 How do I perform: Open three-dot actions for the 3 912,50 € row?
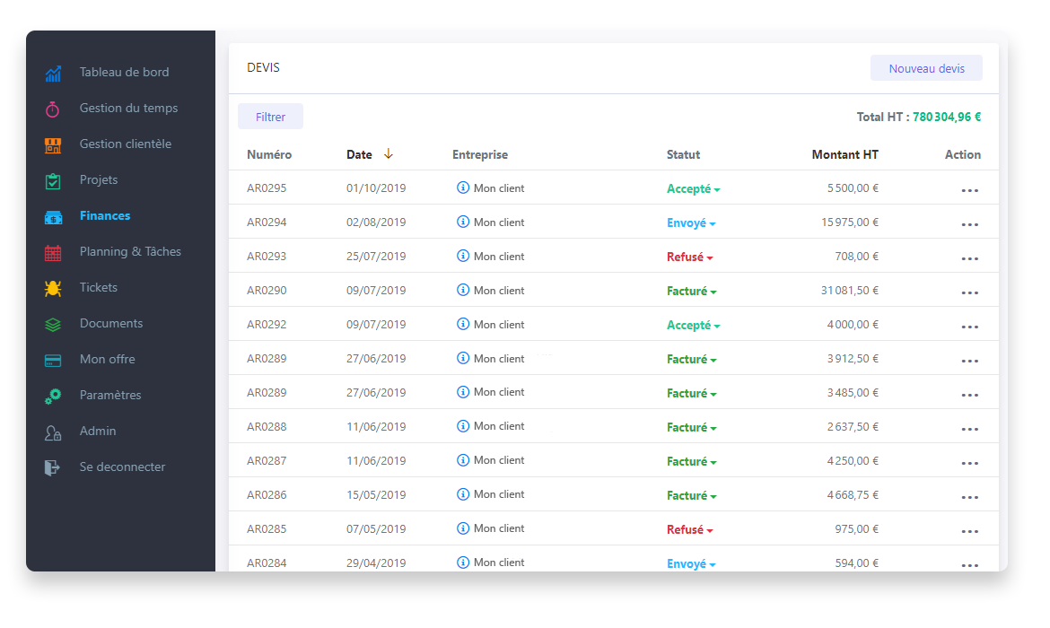pos(969,362)
